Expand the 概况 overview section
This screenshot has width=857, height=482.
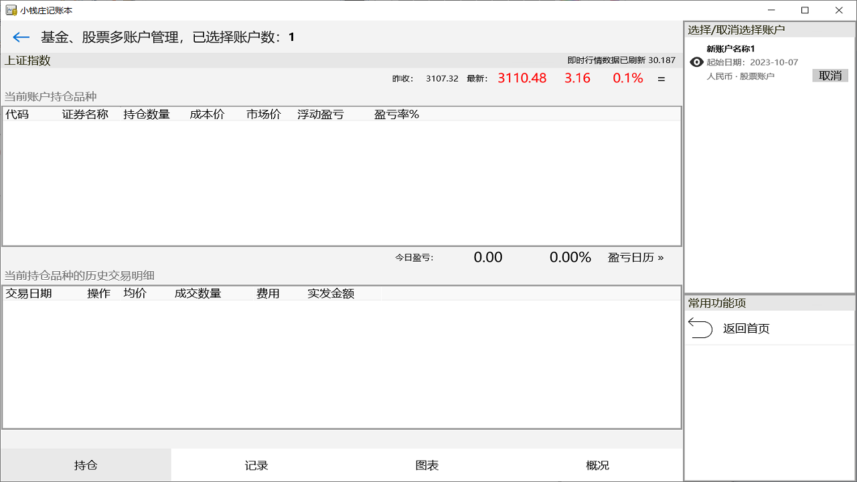598,465
